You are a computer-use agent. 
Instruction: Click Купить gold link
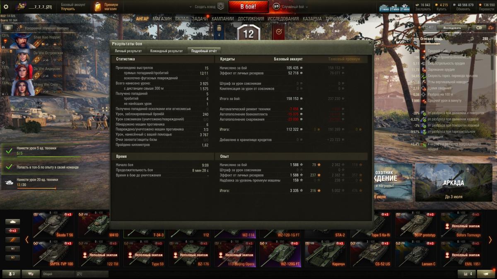pyautogui.click(x=442, y=9)
